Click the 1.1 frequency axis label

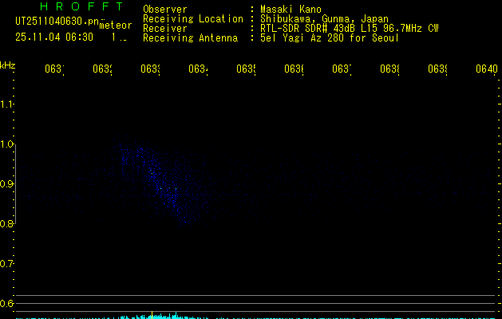[x=6, y=104]
